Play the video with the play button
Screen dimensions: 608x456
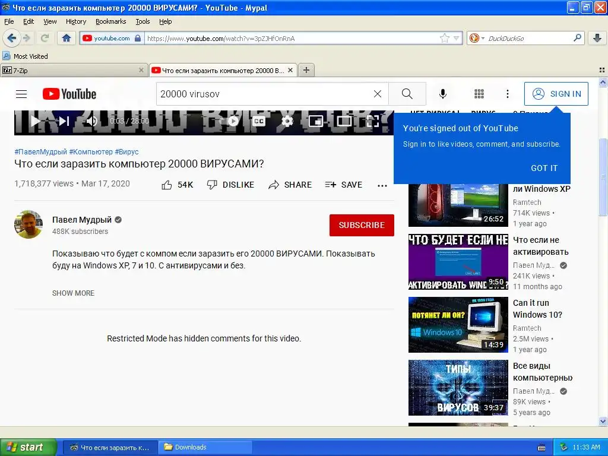point(35,121)
